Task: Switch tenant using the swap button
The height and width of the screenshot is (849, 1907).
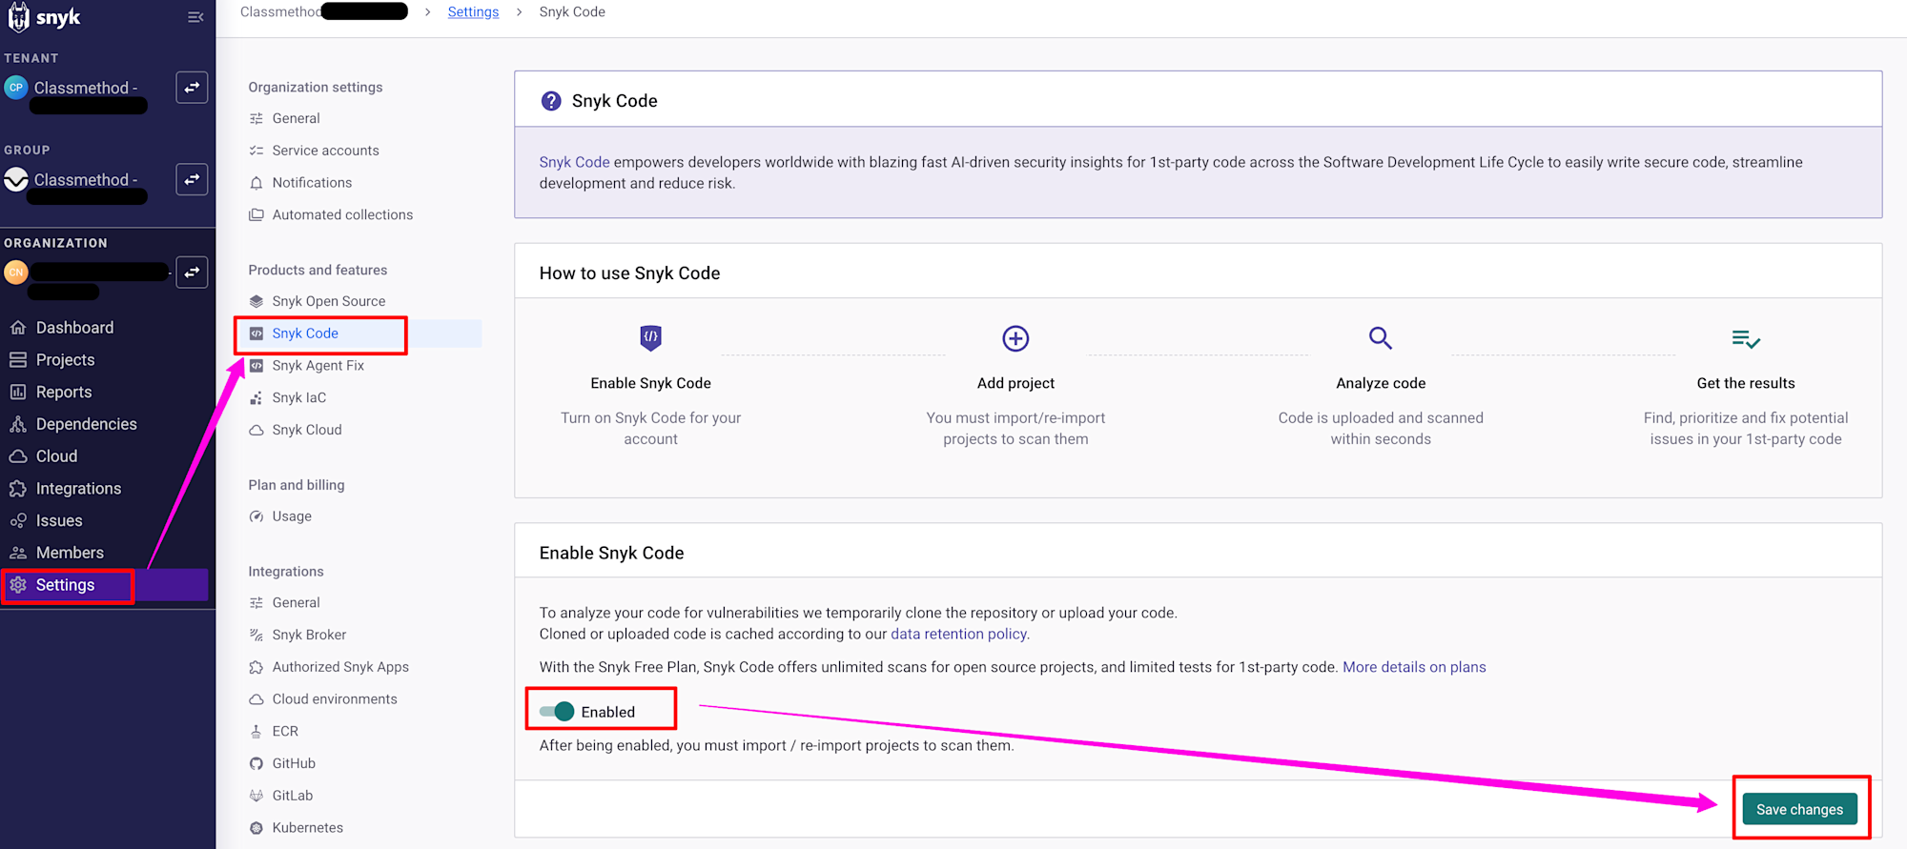Action: tap(192, 88)
